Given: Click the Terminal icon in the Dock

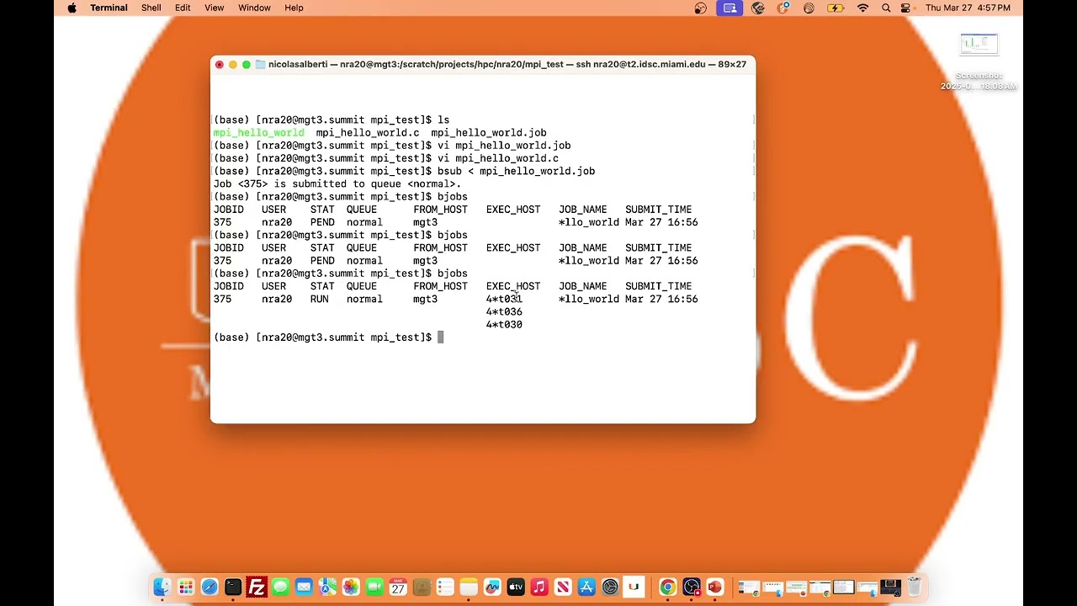Looking at the screenshot, I should [x=233, y=587].
